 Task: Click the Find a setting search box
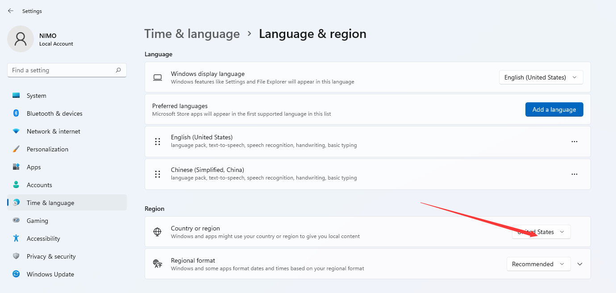point(62,70)
